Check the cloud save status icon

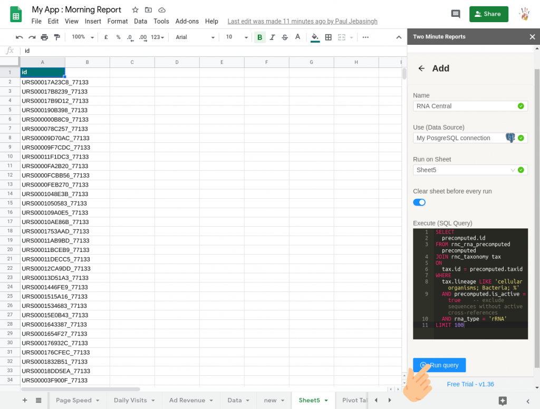(x=162, y=10)
